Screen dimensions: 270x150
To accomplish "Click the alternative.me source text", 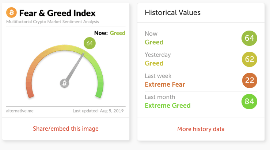I will (20, 111).
